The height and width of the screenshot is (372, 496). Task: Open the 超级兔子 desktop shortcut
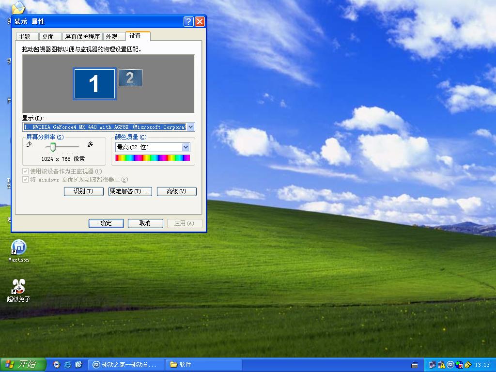(x=18, y=287)
